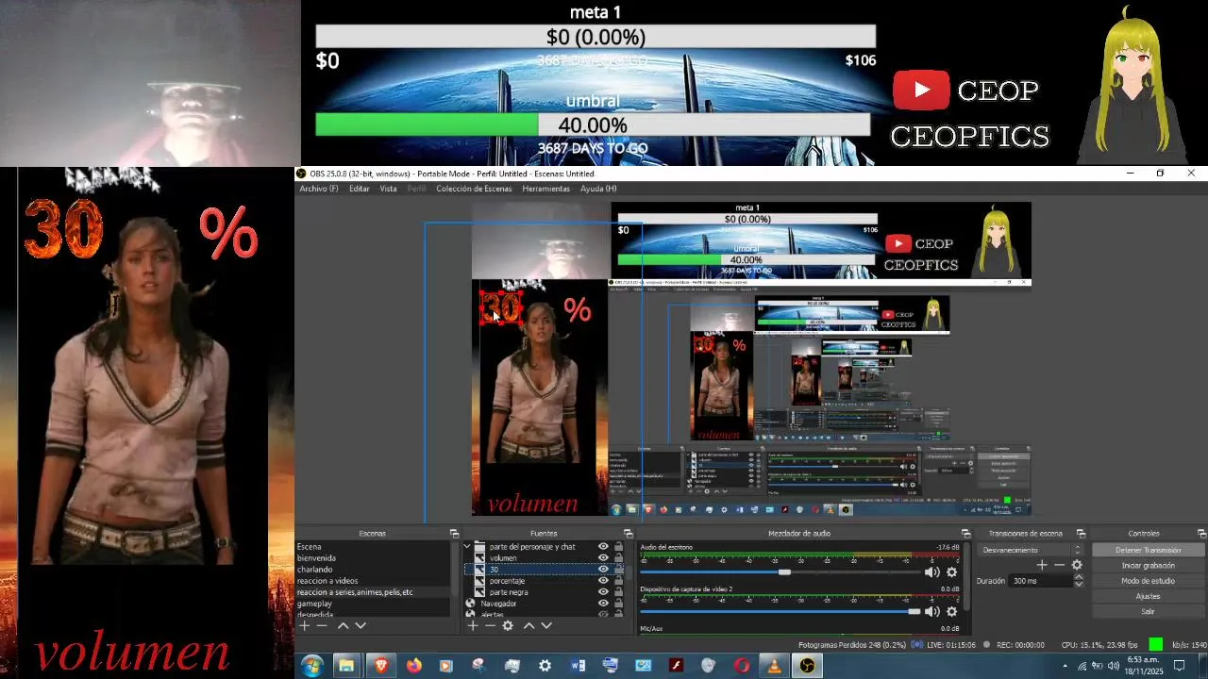Image resolution: width=1208 pixels, height=679 pixels.
Task: Open Audio del escritorio settings gear
Action: [951, 572]
